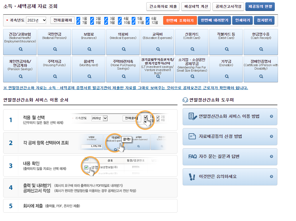
Task: Click the document-pencil icon for 이용 방법
Action: tap(193, 116)
